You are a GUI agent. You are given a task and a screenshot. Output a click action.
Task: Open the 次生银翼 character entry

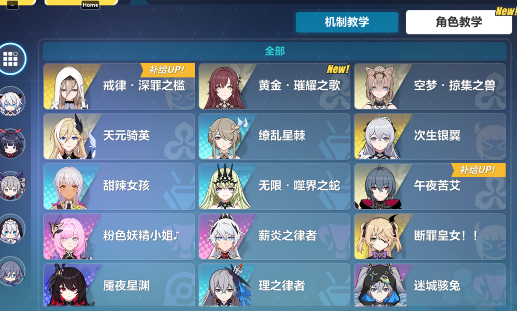coord(430,136)
